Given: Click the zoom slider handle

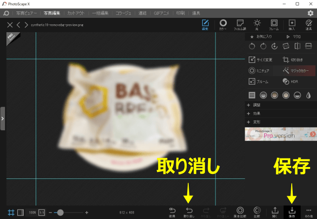Looking at the screenshot, I should (x=60, y=213).
